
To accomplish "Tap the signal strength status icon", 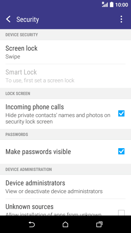I will 105,4.
